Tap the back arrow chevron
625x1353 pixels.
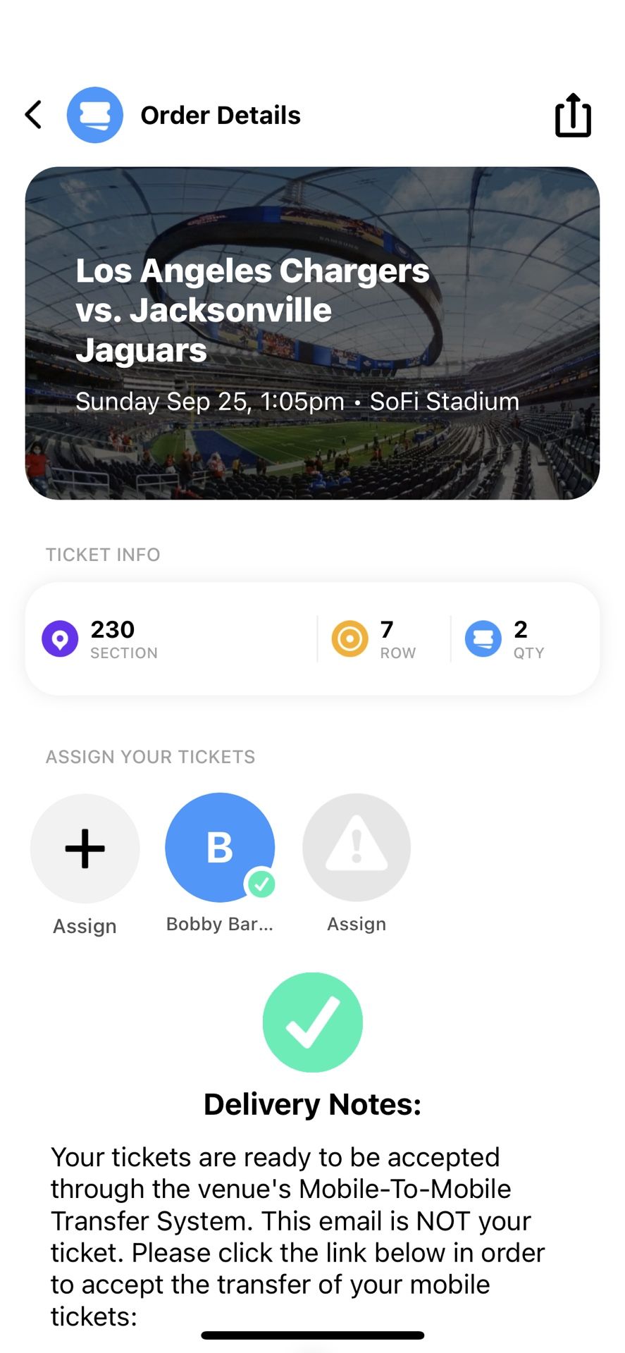[34, 115]
